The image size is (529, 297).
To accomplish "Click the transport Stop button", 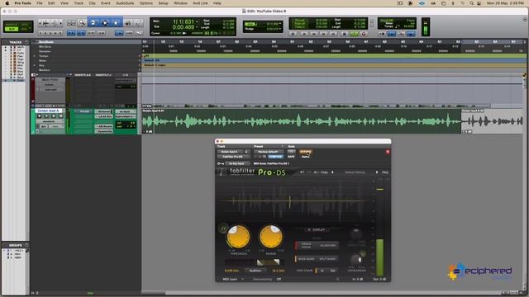I will tap(344, 34).
